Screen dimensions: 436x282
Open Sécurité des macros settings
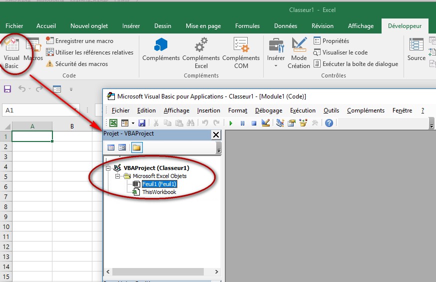(77, 63)
